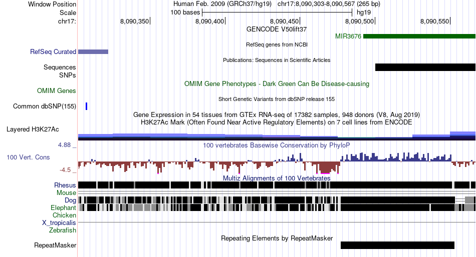Click the Elephant alignment track row
The width and height of the screenshot is (476, 257).
(x=277, y=207)
